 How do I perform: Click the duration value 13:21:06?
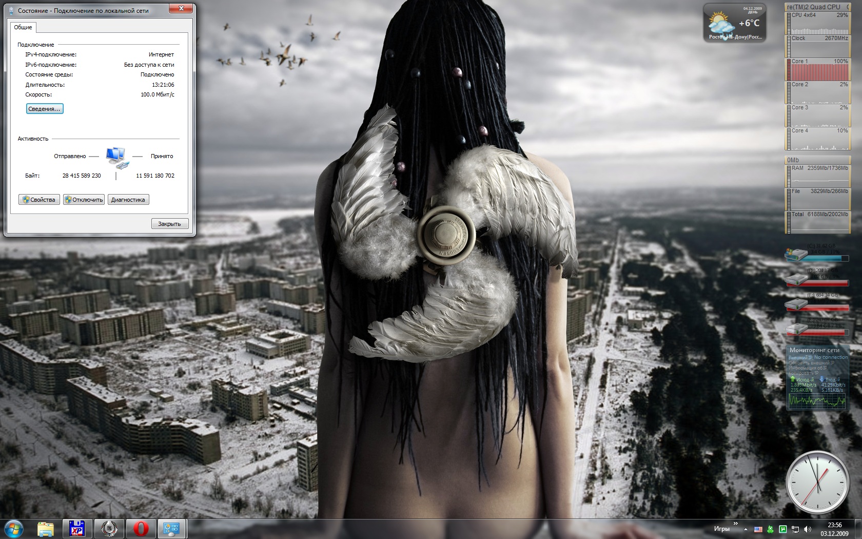pyautogui.click(x=163, y=85)
